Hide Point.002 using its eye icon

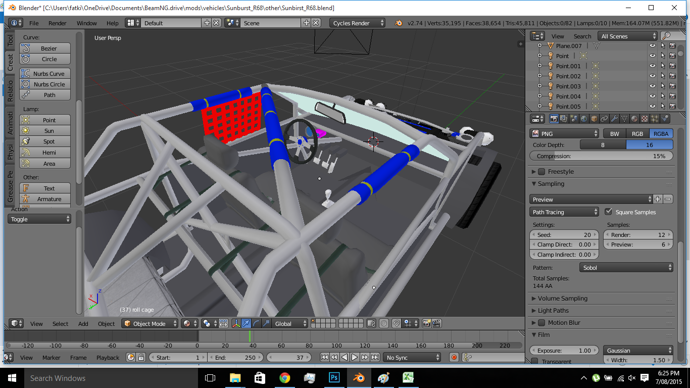coord(652,76)
